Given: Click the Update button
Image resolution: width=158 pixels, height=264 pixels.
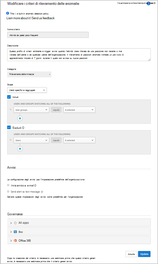Looking at the screenshot, I should tap(144, 254).
